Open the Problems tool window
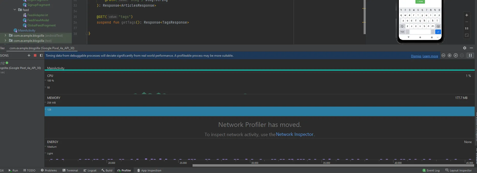 [x=49, y=170]
